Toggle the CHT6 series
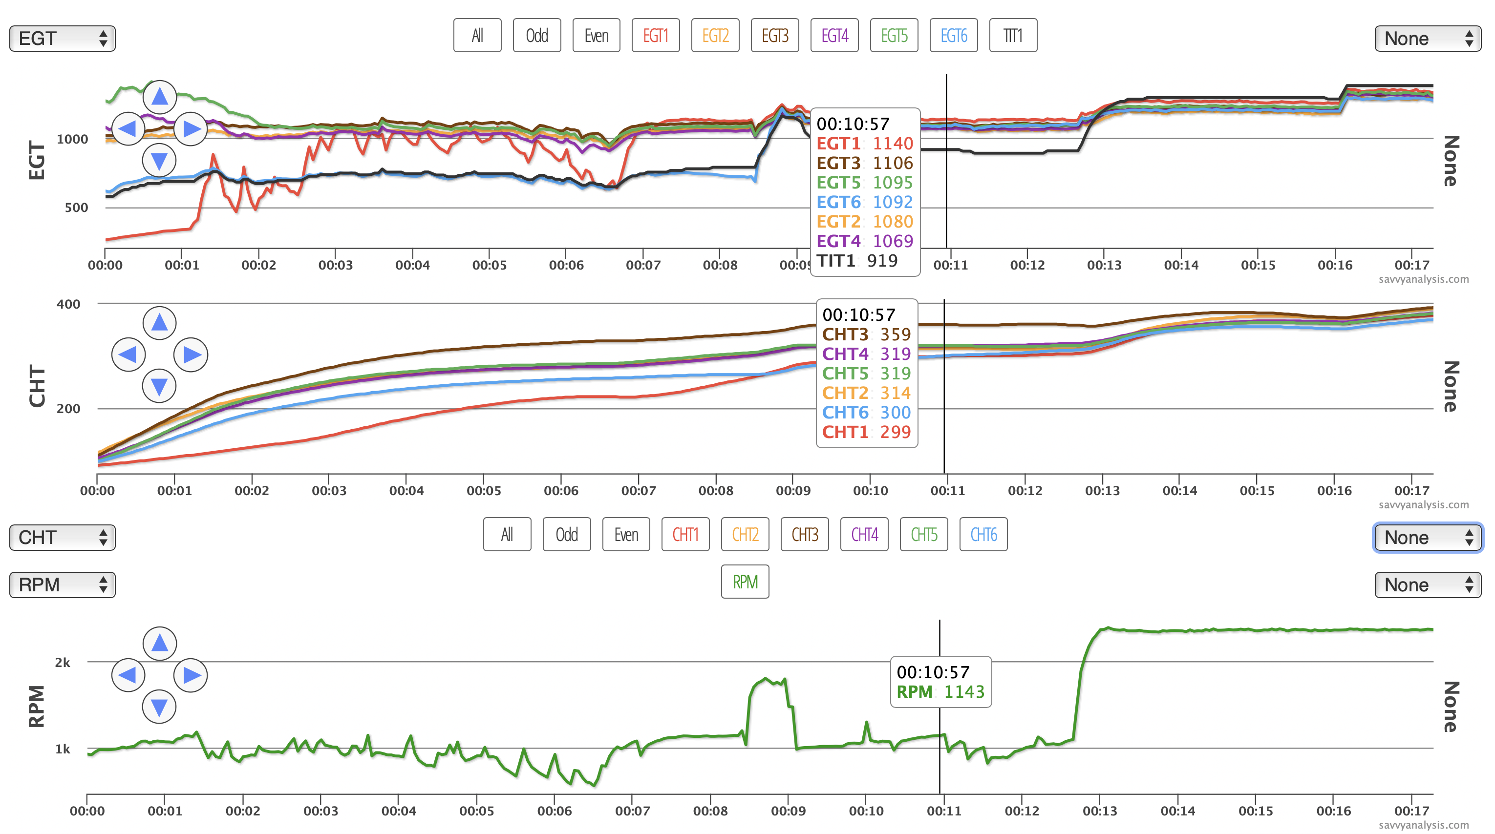 pos(983,534)
